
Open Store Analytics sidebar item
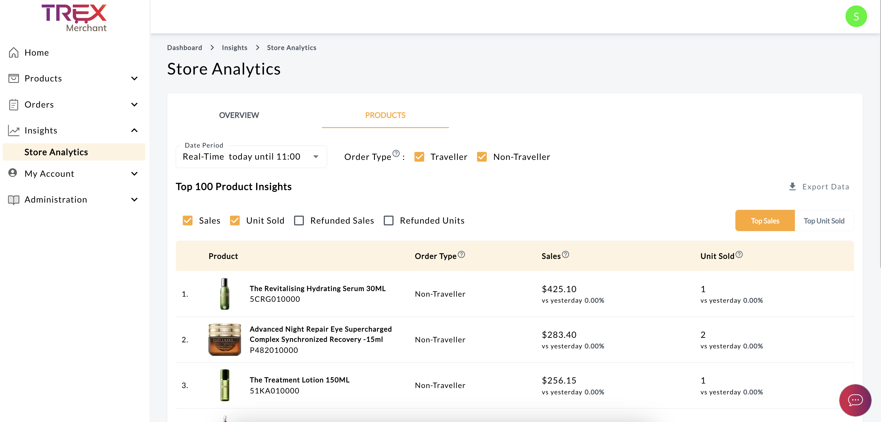[74, 152]
